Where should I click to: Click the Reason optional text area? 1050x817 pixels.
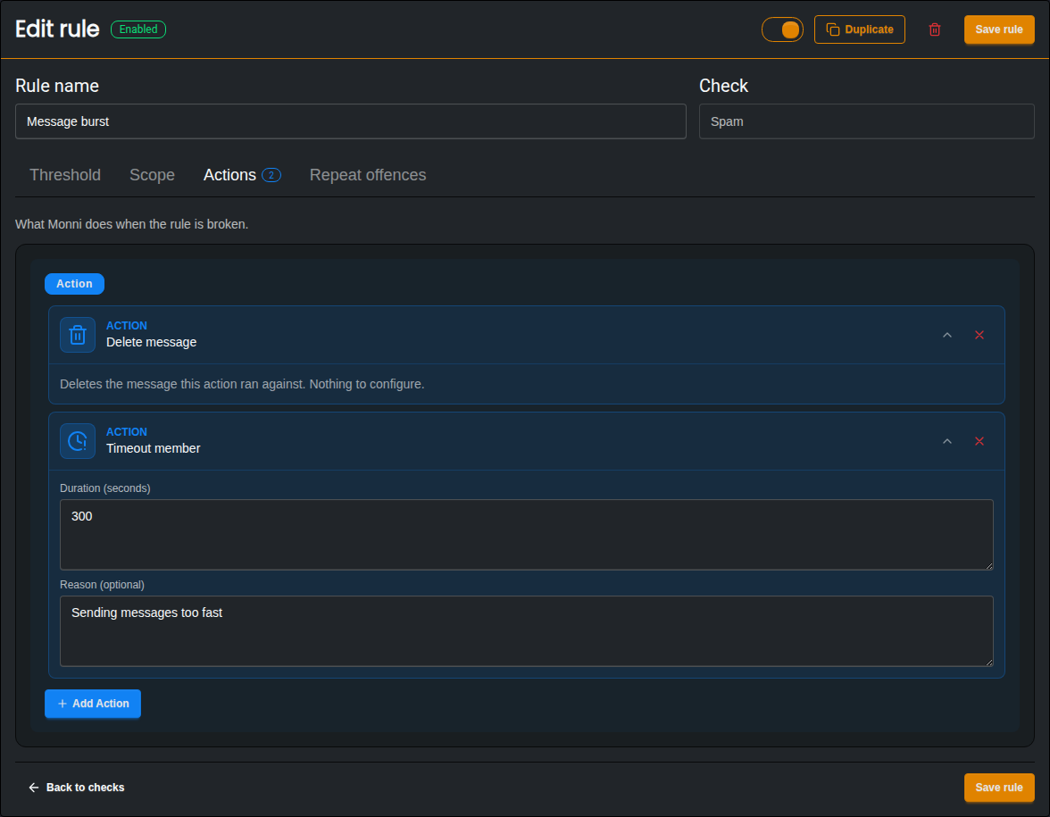pyautogui.click(x=527, y=630)
